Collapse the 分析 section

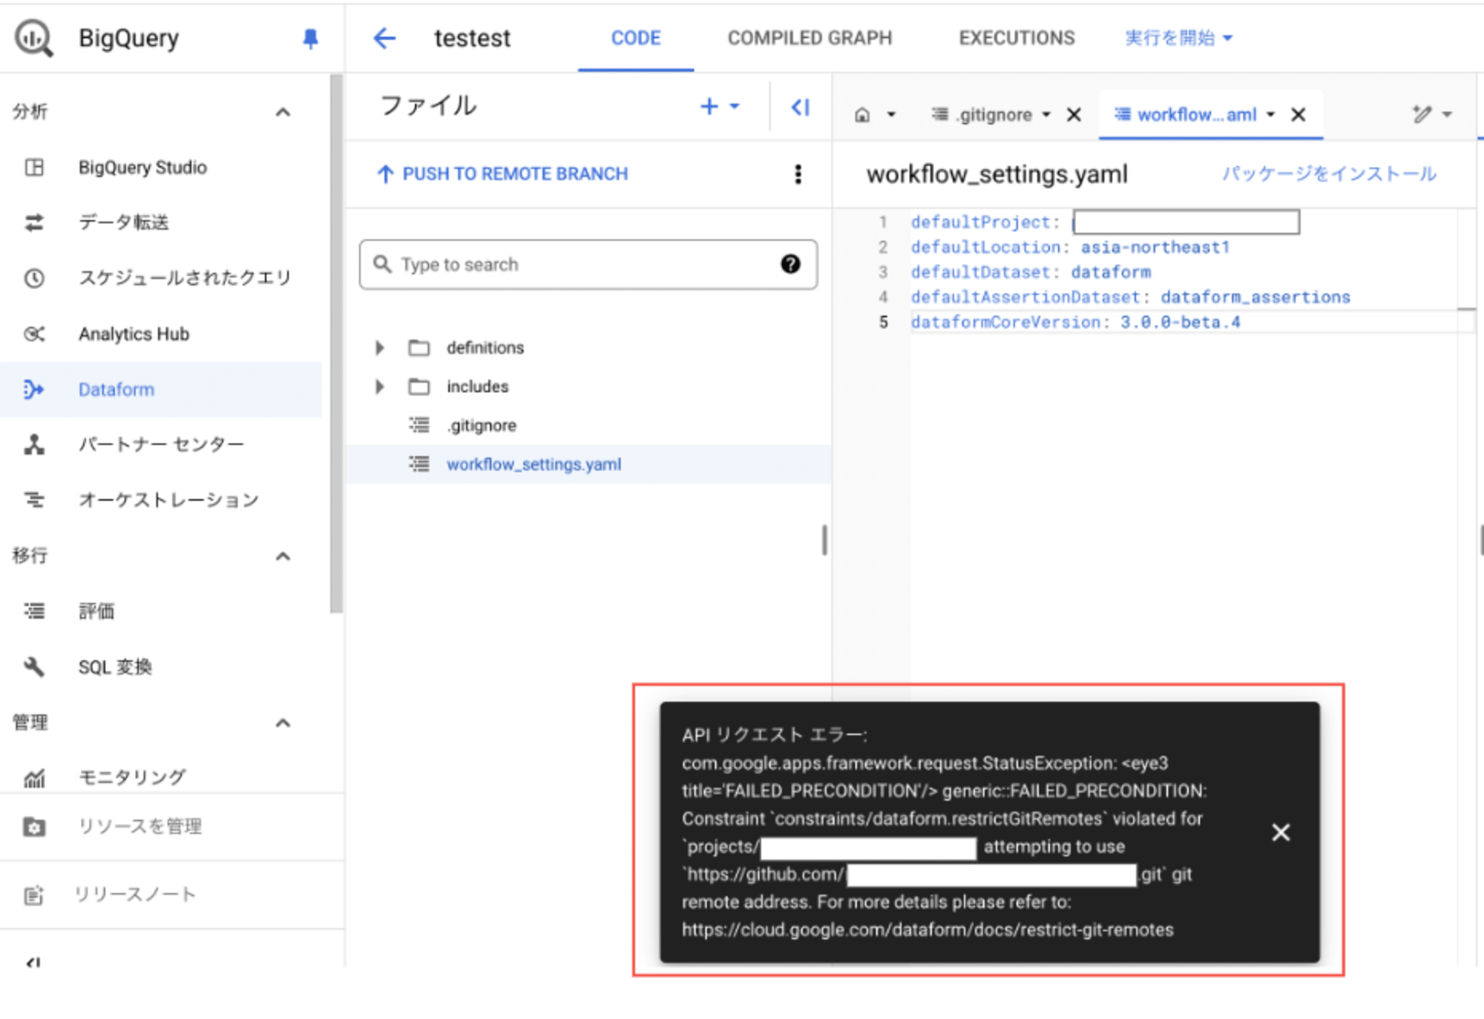[x=283, y=113]
